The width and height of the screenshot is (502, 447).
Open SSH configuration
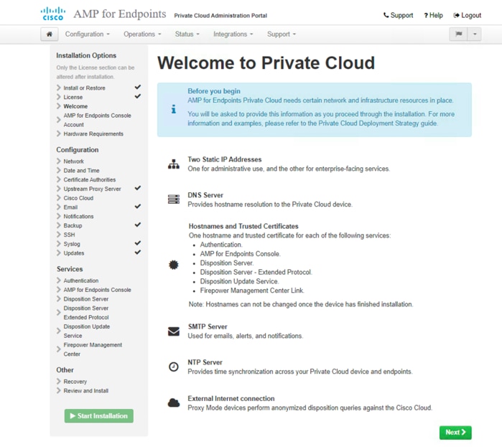point(69,235)
